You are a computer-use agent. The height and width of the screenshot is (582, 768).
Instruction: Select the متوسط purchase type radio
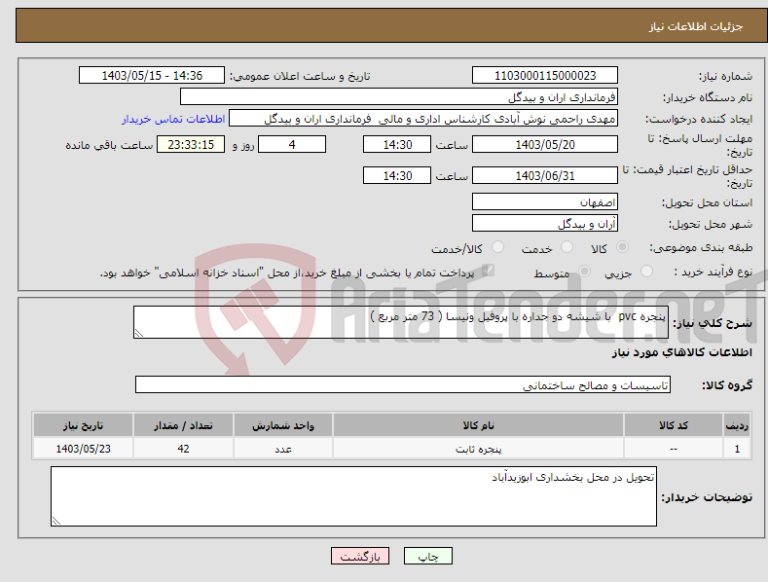(x=584, y=271)
